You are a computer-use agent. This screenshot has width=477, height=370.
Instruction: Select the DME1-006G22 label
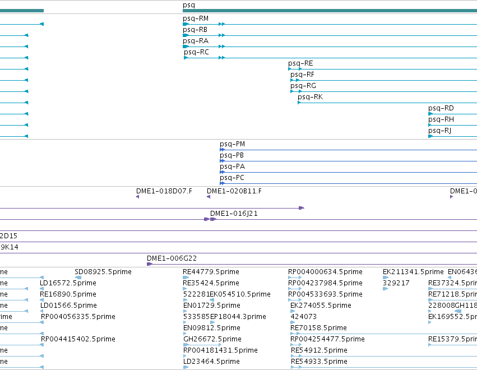click(x=172, y=258)
